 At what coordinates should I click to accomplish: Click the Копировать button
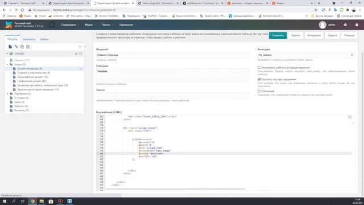[x=314, y=35]
